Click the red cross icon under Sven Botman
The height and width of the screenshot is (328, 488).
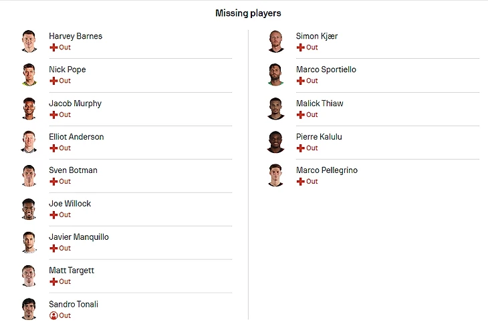click(53, 182)
